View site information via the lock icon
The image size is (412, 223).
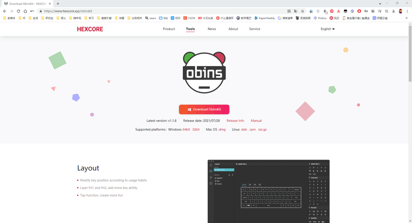pos(41,11)
